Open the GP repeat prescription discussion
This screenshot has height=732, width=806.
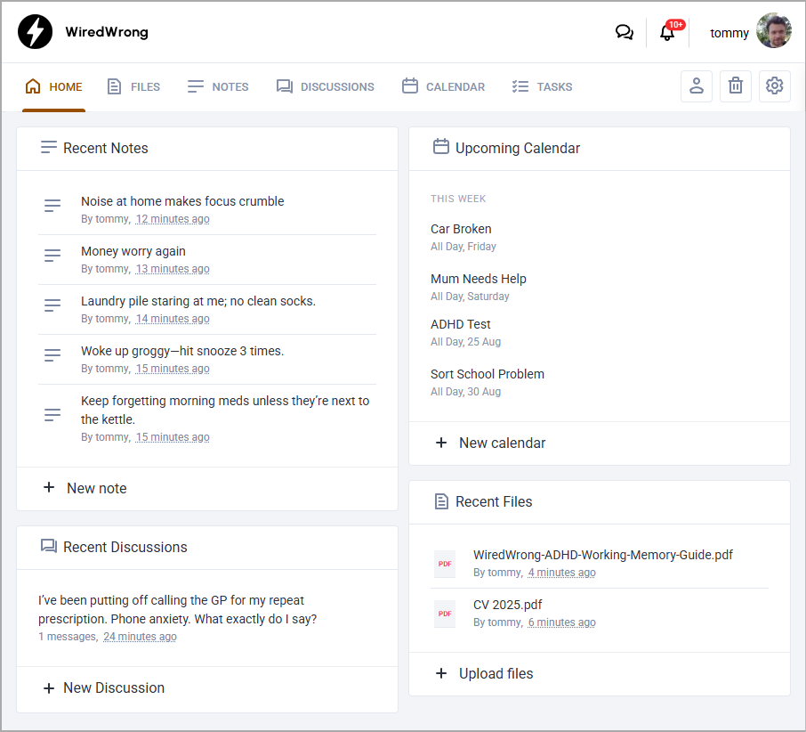(x=178, y=609)
